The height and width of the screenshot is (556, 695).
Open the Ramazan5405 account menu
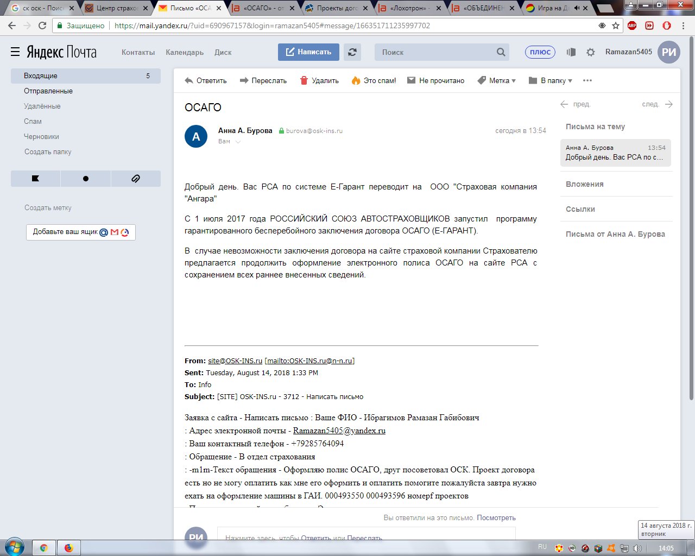coord(629,52)
